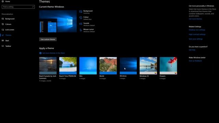The image size is (219, 123).
Task: Click the Get help link
Action: [x=192, y=50]
